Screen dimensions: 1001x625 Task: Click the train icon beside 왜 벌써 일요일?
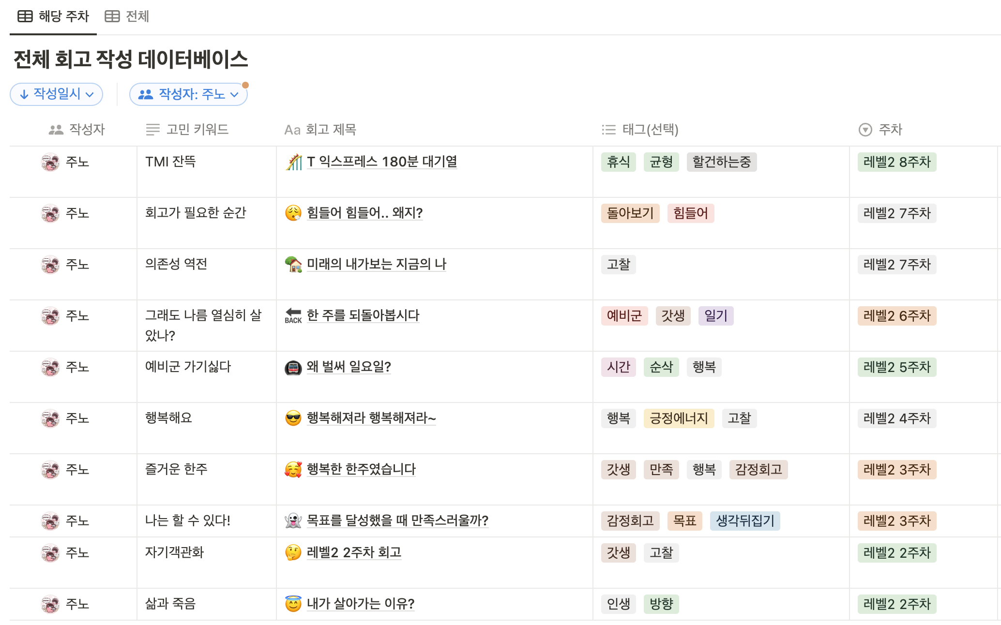(x=293, y=368)
